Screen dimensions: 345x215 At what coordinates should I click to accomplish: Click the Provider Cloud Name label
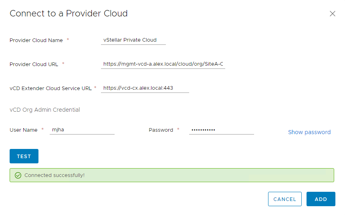pos(36,40)
